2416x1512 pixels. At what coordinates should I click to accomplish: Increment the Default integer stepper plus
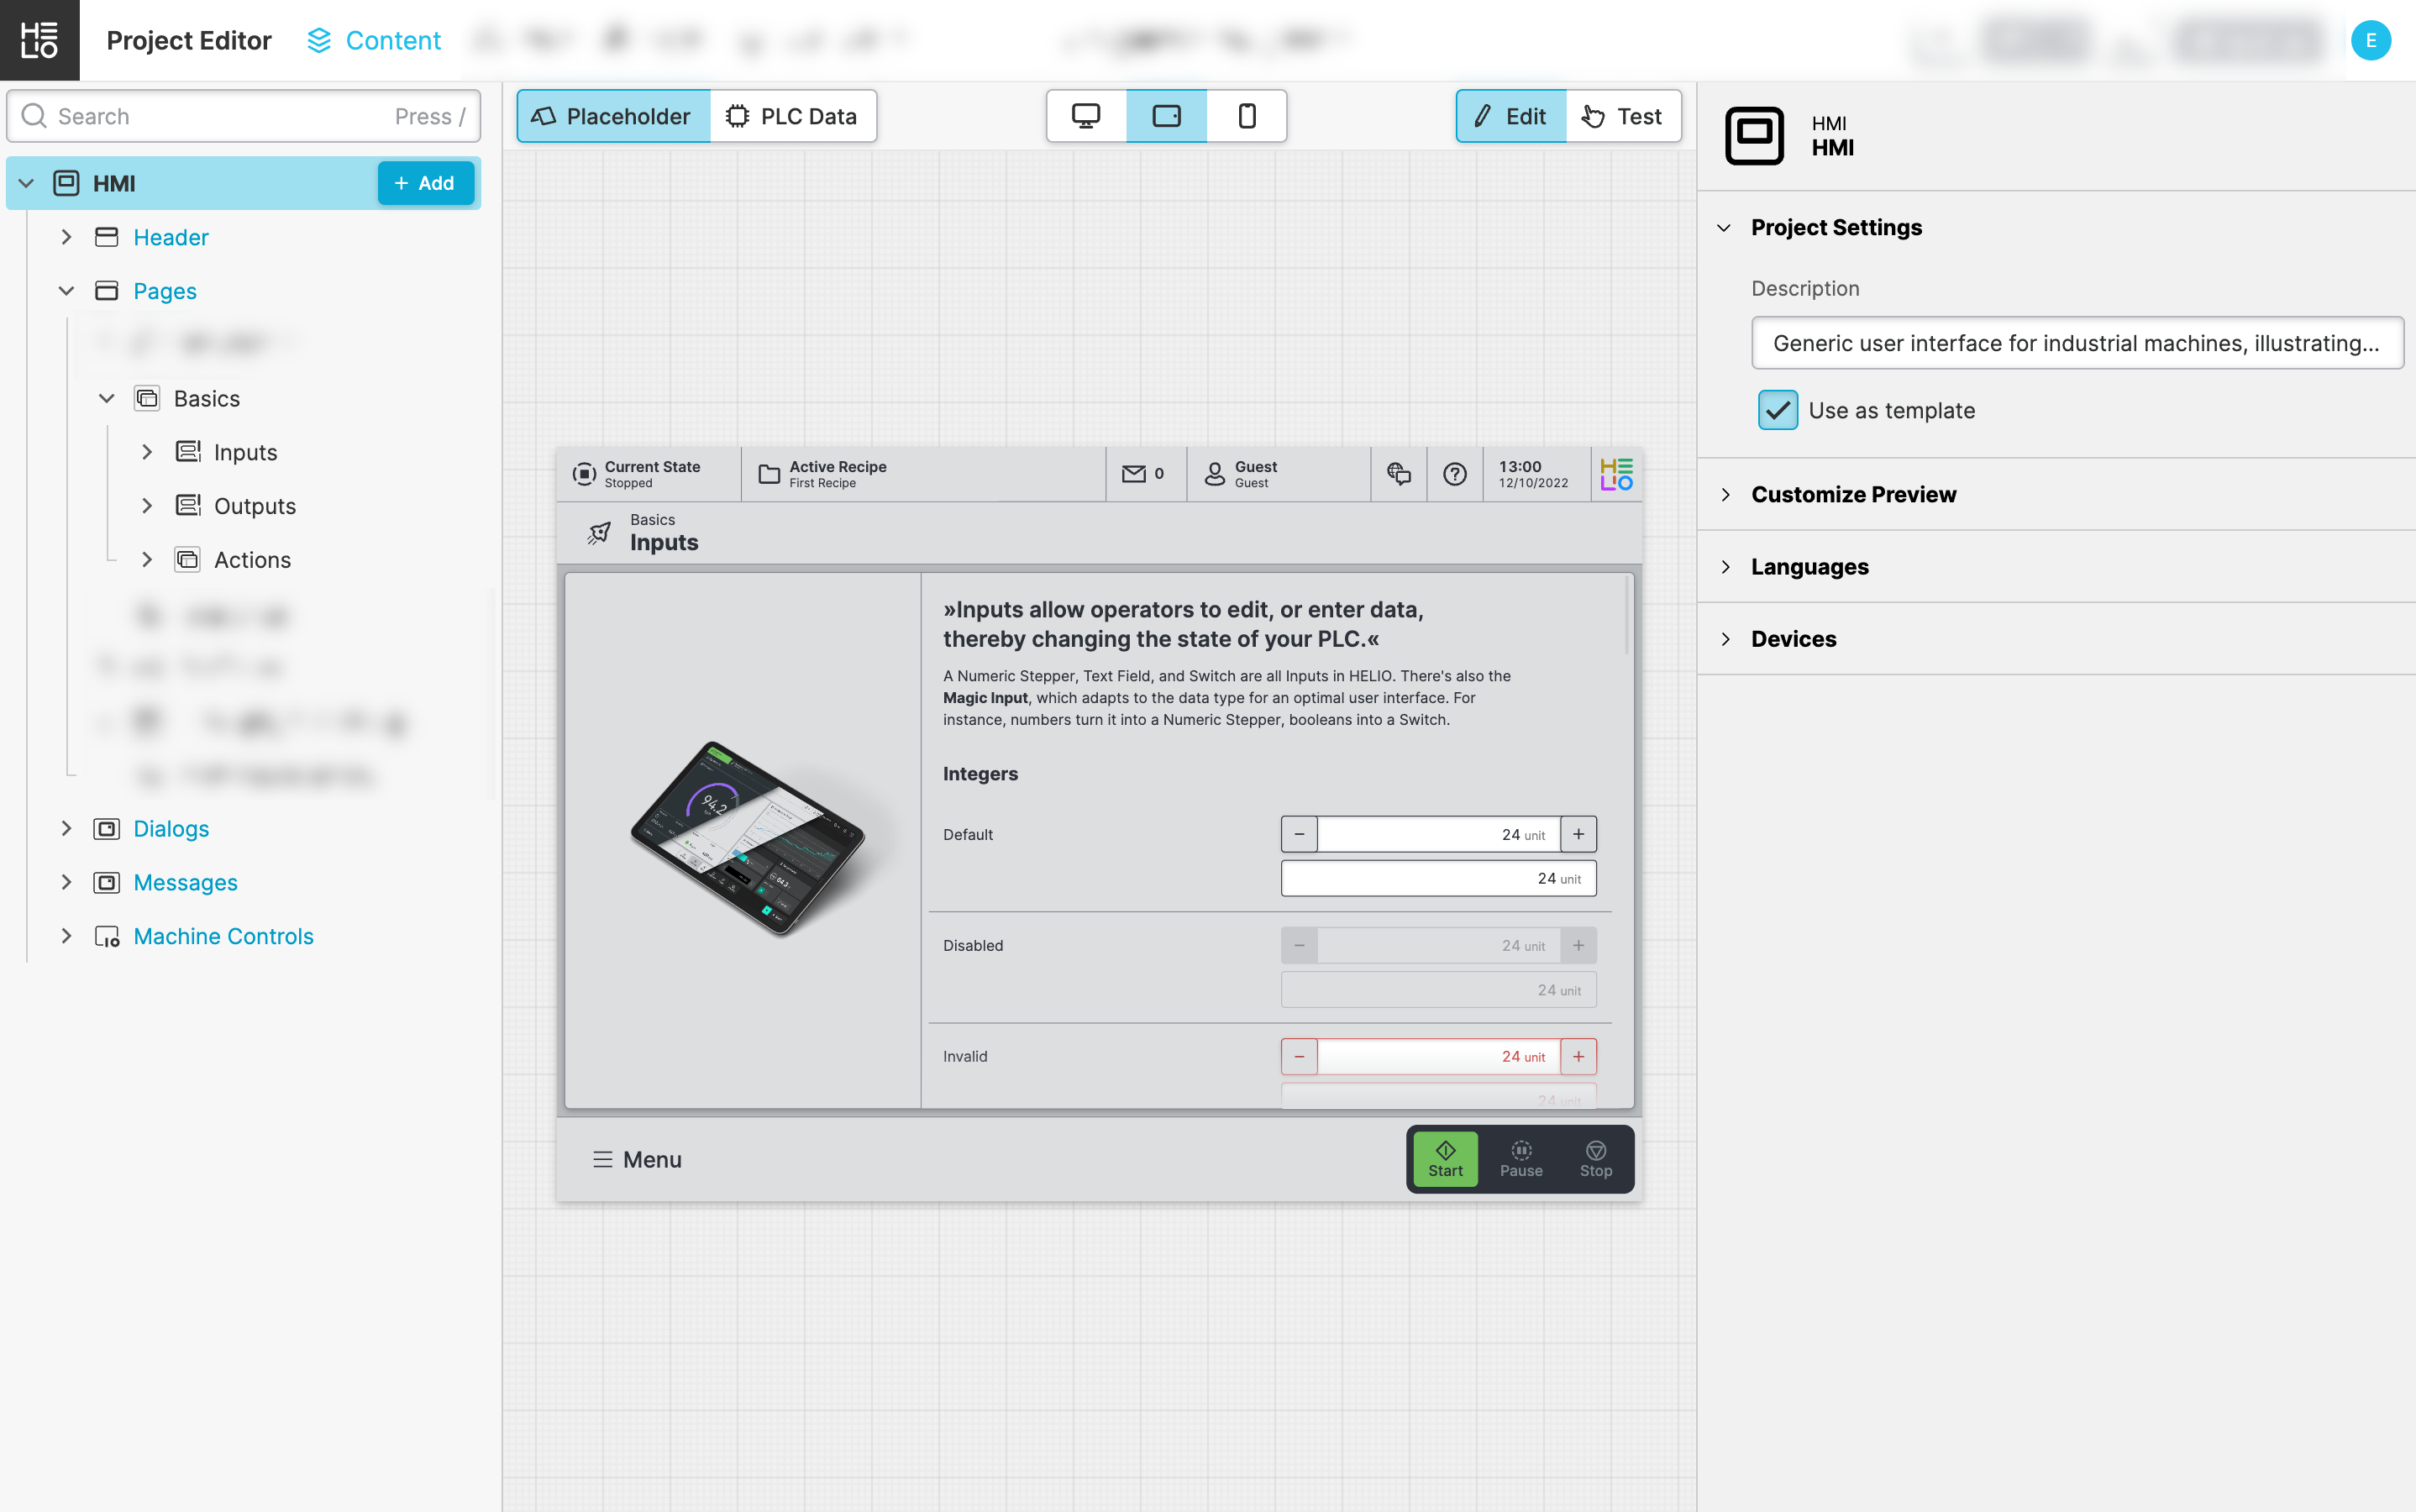point(1578,834)
